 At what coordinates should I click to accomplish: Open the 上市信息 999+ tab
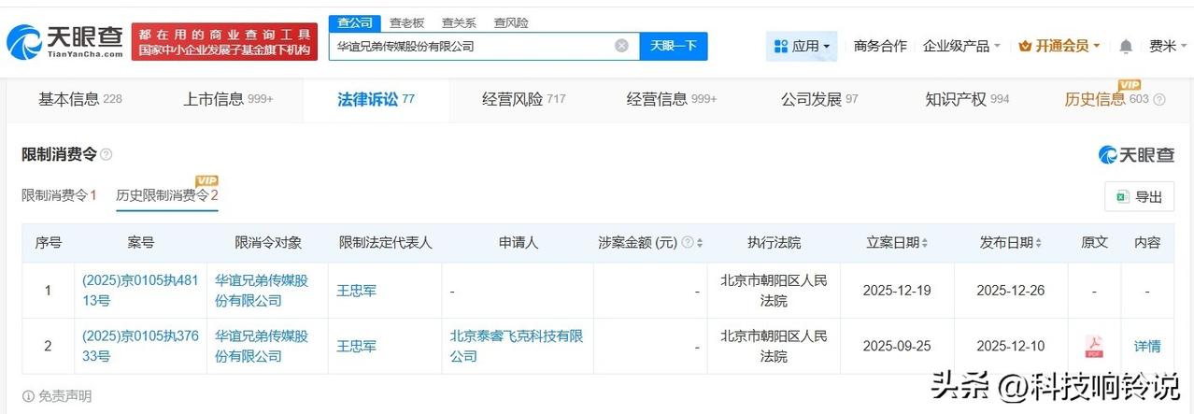pos(228,99)
